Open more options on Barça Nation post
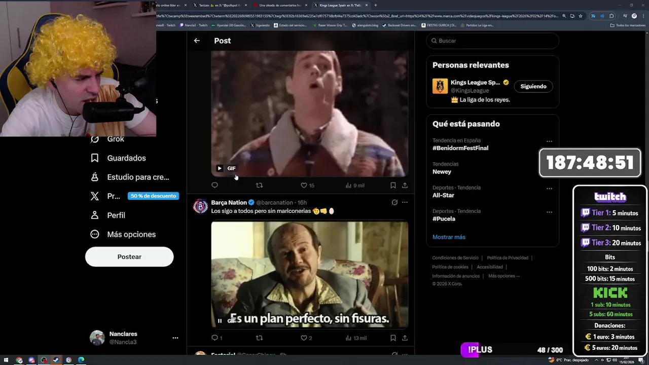 pyautogui.click(x=405, y=202)
